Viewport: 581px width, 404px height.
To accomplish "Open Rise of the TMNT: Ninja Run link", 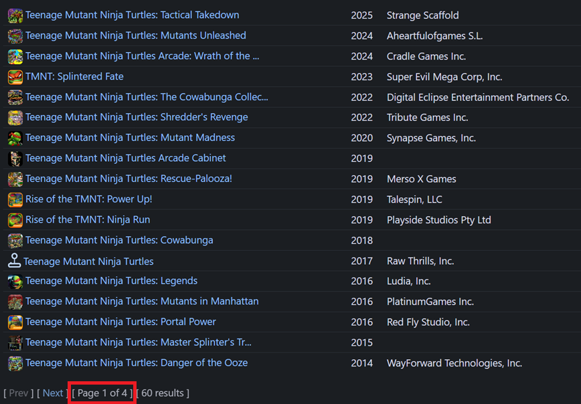I will click(88, 219).
